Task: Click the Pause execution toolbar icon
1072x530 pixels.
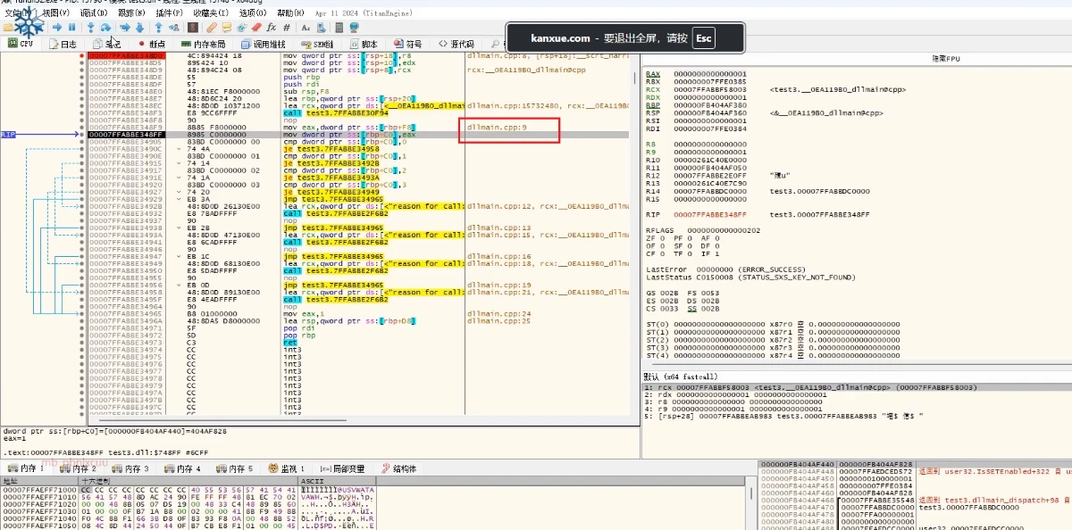Action: tap(73, 28)
